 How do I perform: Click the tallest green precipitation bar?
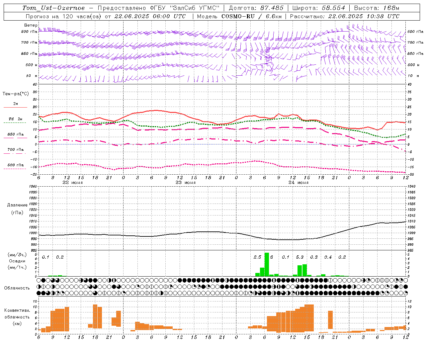(267, 264)
